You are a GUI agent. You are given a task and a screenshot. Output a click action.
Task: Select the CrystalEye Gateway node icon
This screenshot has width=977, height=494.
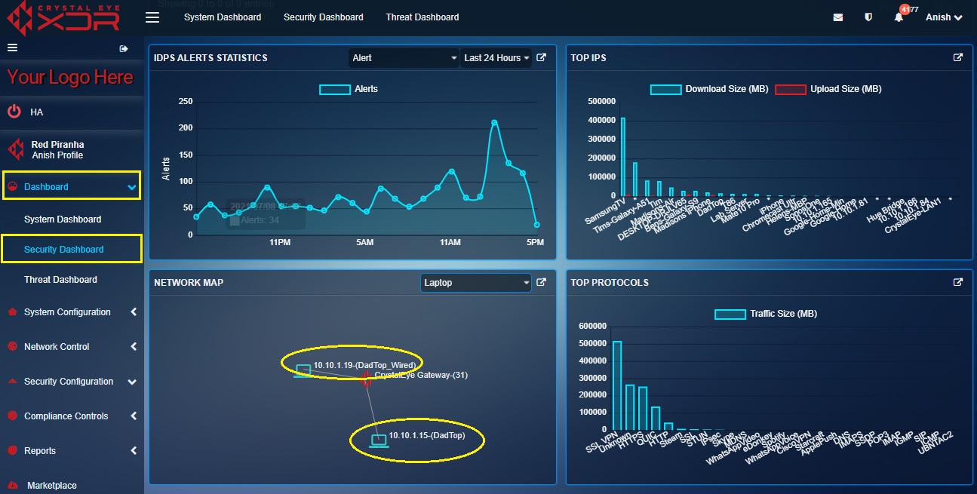tap(367, 381)
